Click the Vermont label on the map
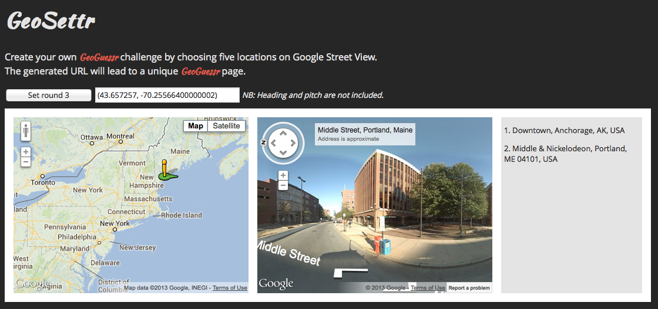Screen dimensions: 658x309 coord(132,163)
